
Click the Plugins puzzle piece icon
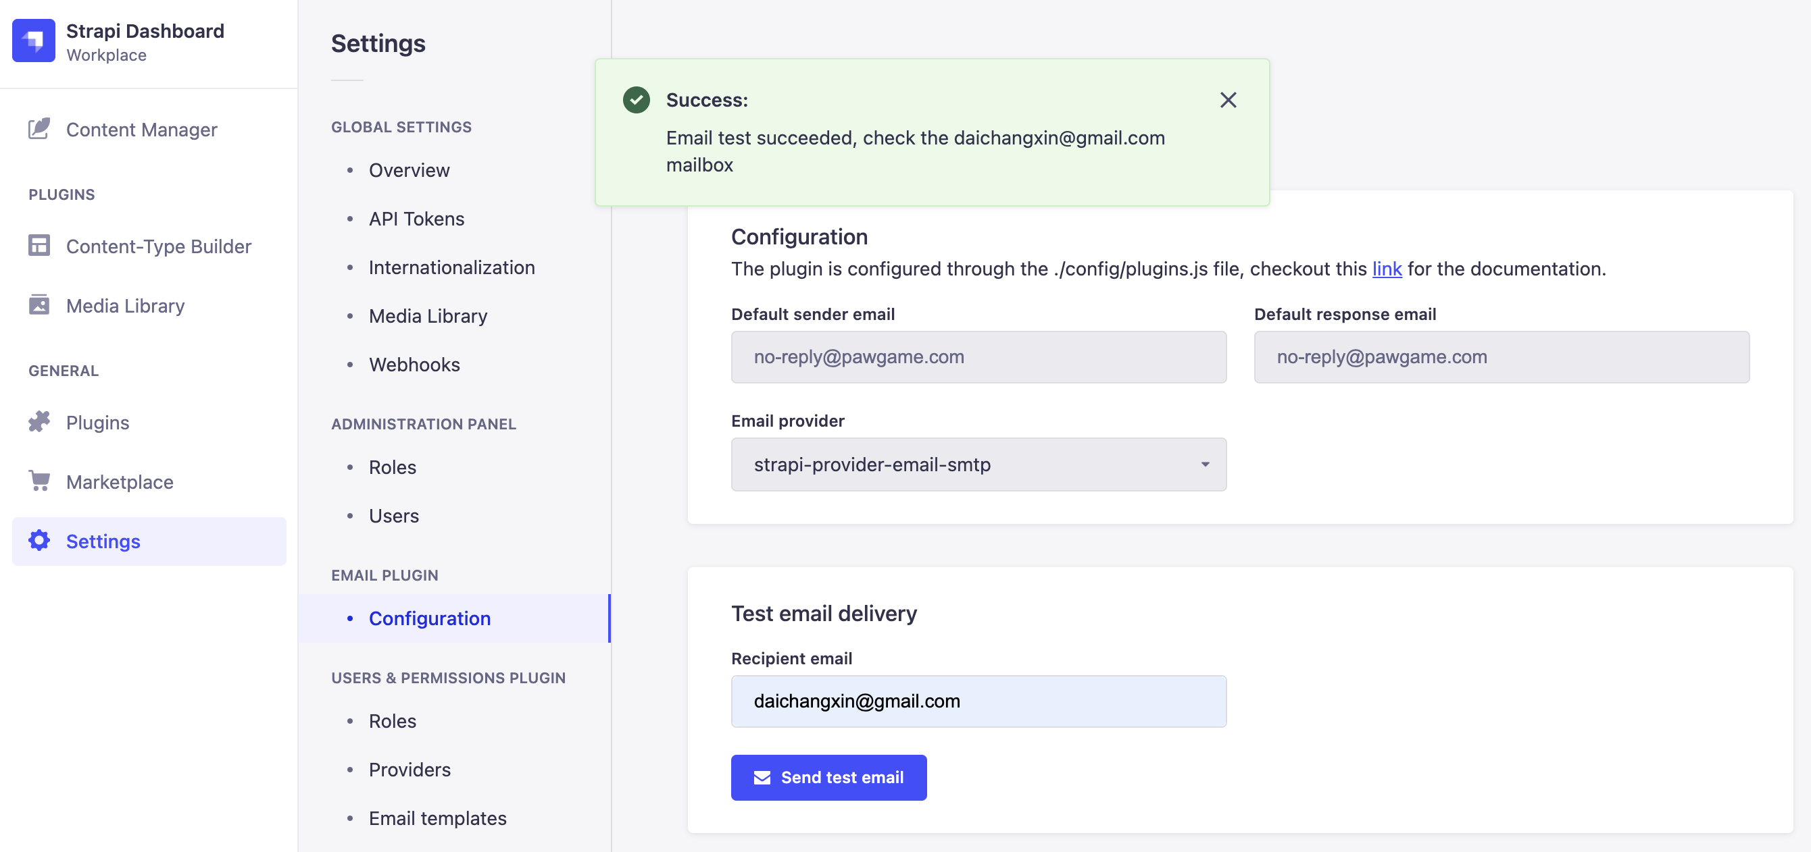(x=39, y=422)
